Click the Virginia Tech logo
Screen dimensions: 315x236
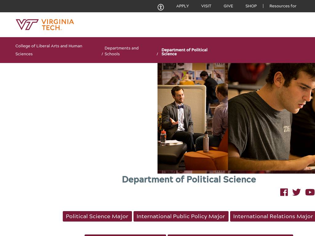[x=45, y=25]
